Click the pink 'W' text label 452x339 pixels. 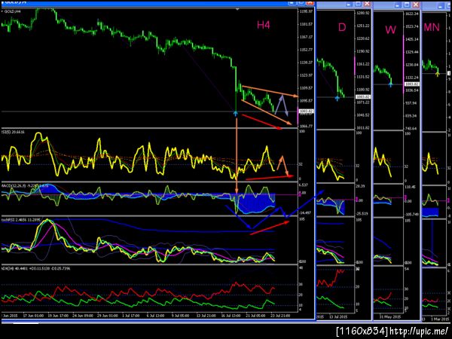click(x=390, y=29)
